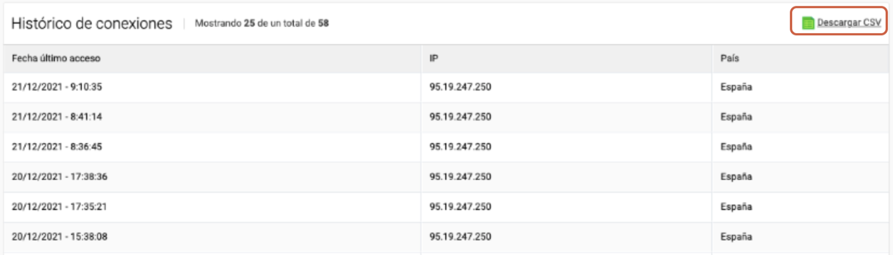Select the IP column header

click(x=434, y=59)
